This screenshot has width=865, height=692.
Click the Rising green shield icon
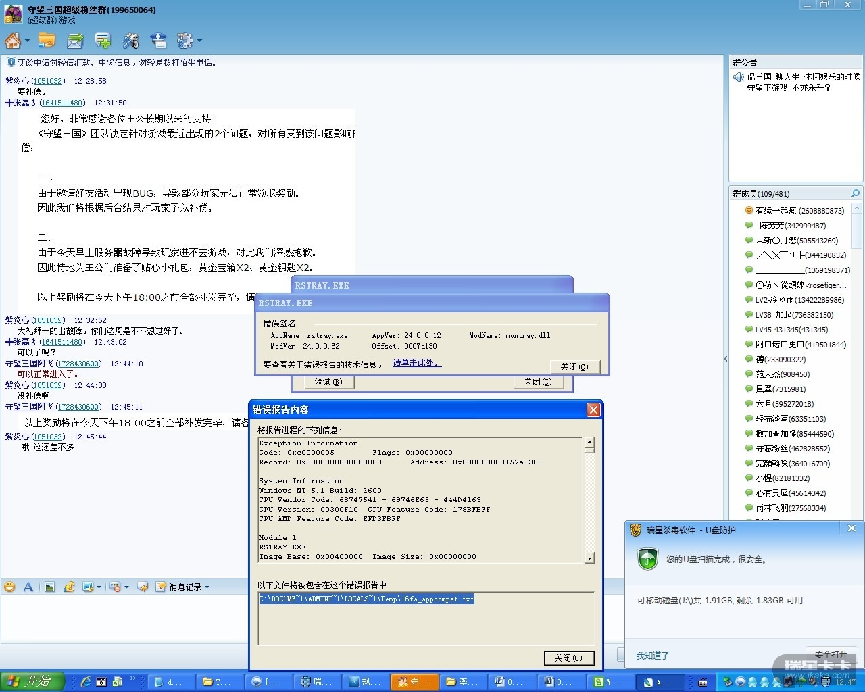tap(648, 559)
